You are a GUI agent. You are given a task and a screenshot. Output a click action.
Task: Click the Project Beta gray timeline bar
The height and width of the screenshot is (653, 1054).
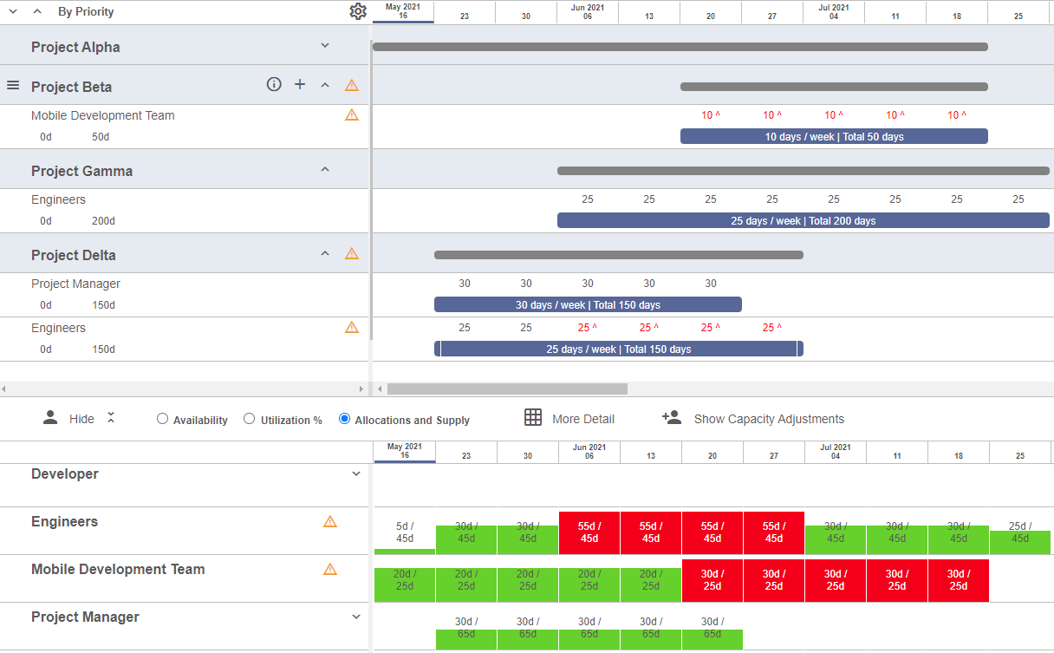click(834, 87)
